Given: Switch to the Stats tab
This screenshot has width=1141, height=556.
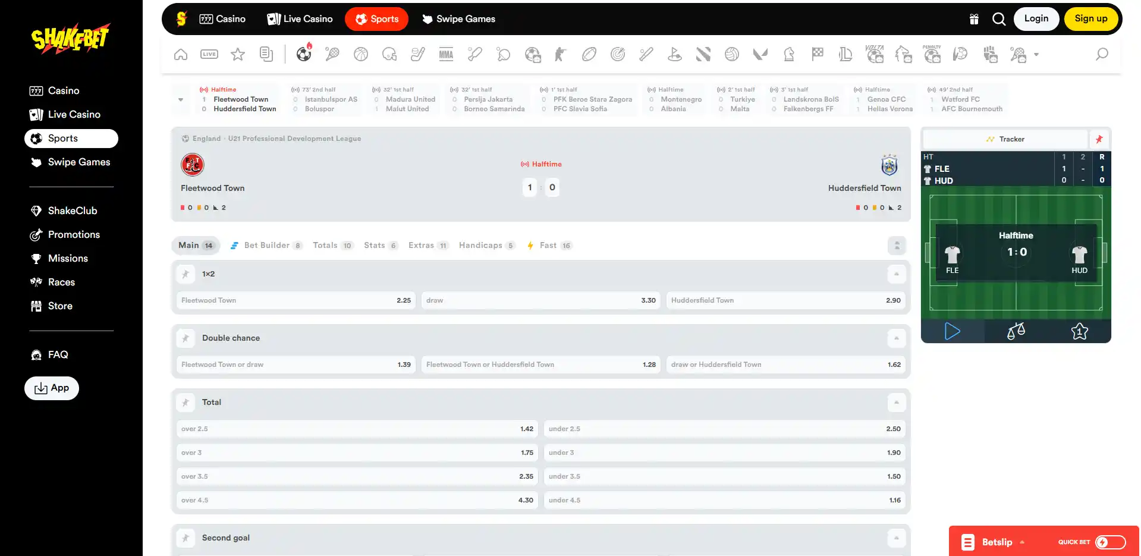Looking at the screenshot, I should coord(381,246).
